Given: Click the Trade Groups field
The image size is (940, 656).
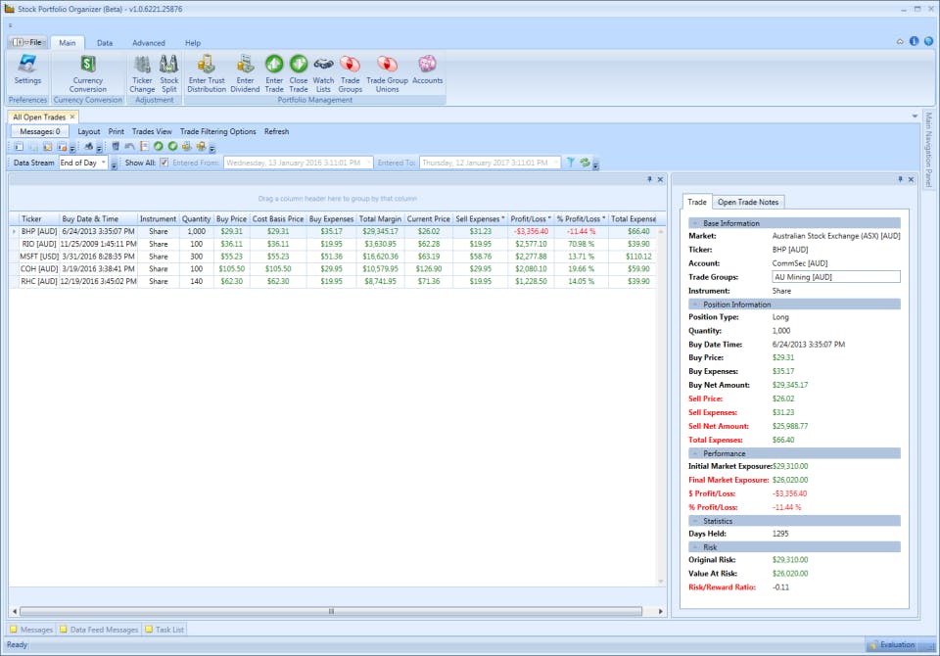Looking at the screenshot, I should [835, 277].
